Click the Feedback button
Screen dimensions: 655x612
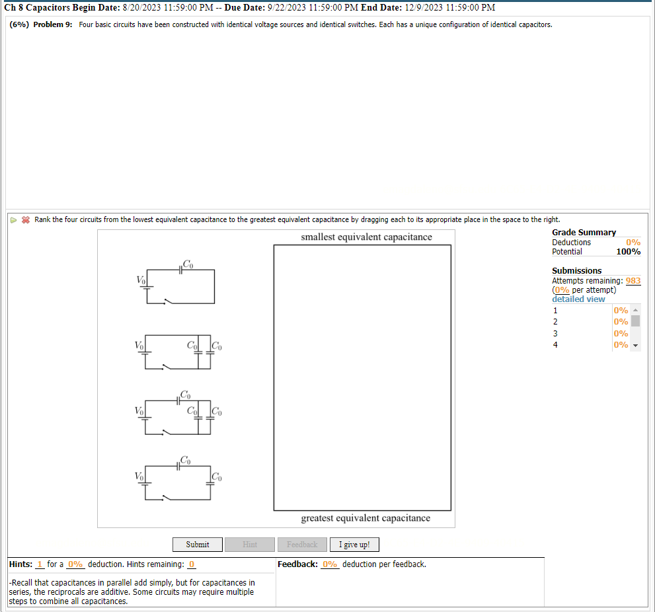point(301,544)
